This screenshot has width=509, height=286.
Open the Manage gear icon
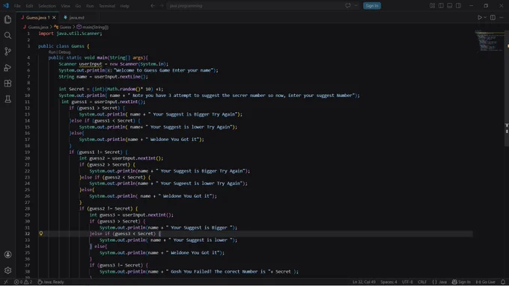click(7, 270)
